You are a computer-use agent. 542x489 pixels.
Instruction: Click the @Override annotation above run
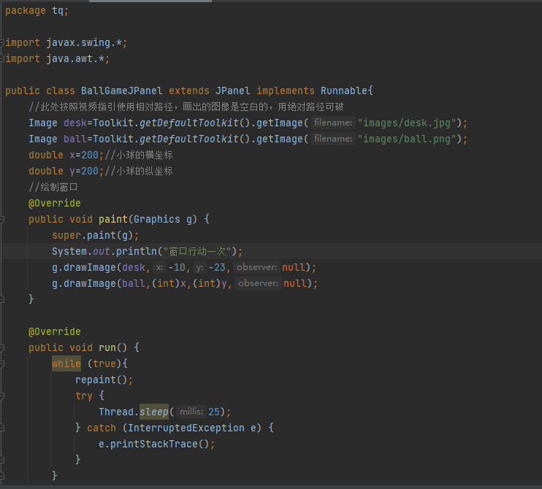point(55,332)
